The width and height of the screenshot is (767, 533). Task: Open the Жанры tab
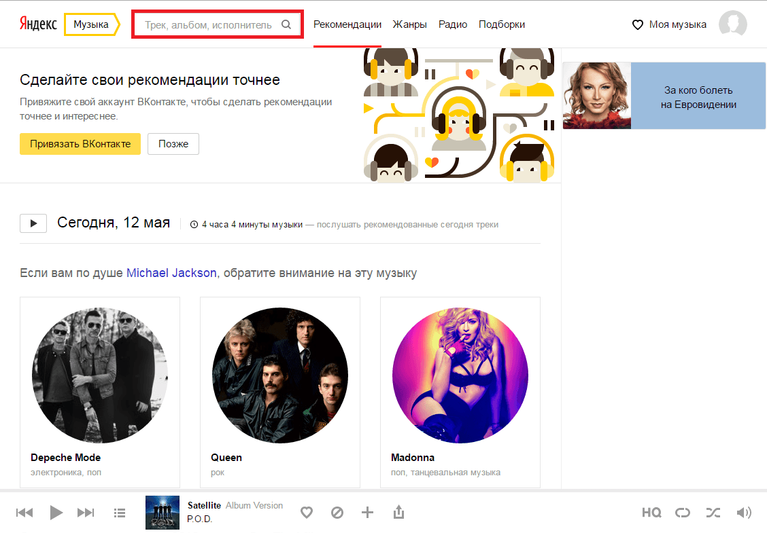coord(409,24)
